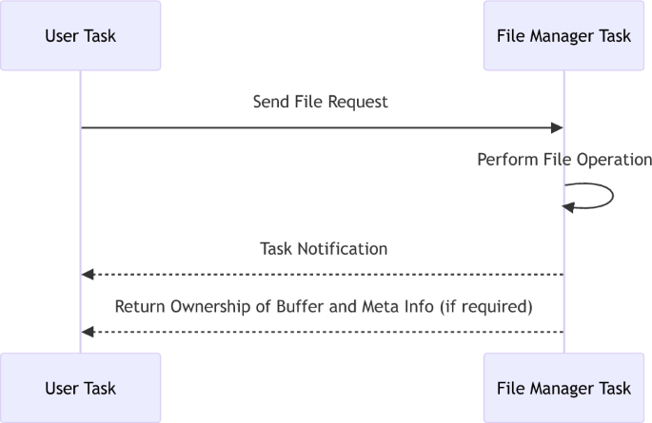This screenshot has width=652, height=423.
Task: Click the arrowhead of the self-loop arrow
Action: point(569,206)
